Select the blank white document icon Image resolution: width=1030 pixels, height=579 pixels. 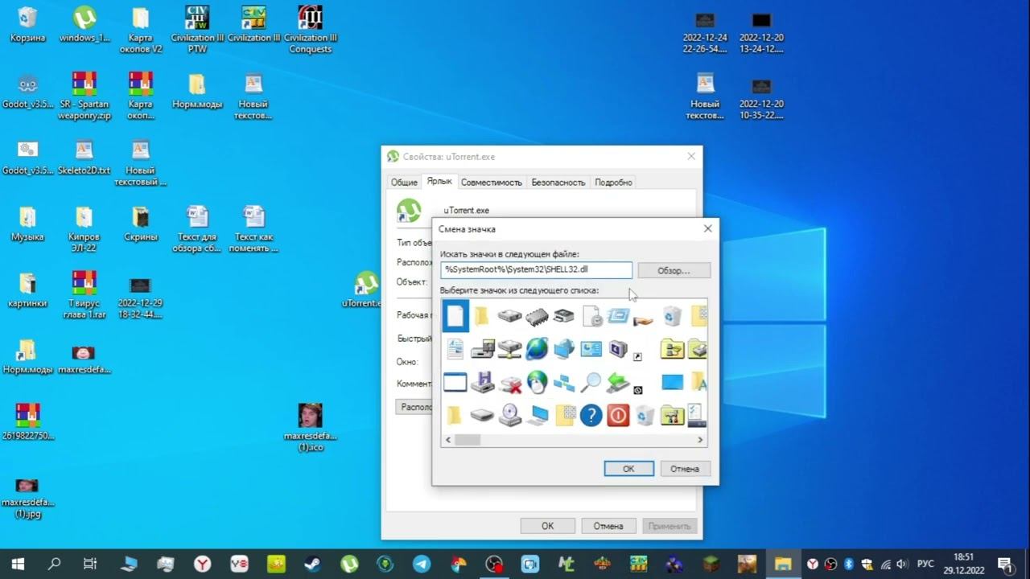pyautogui.click(x=455, y=316)
